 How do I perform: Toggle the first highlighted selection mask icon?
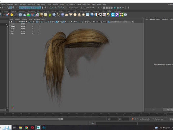tap(20, 8)
